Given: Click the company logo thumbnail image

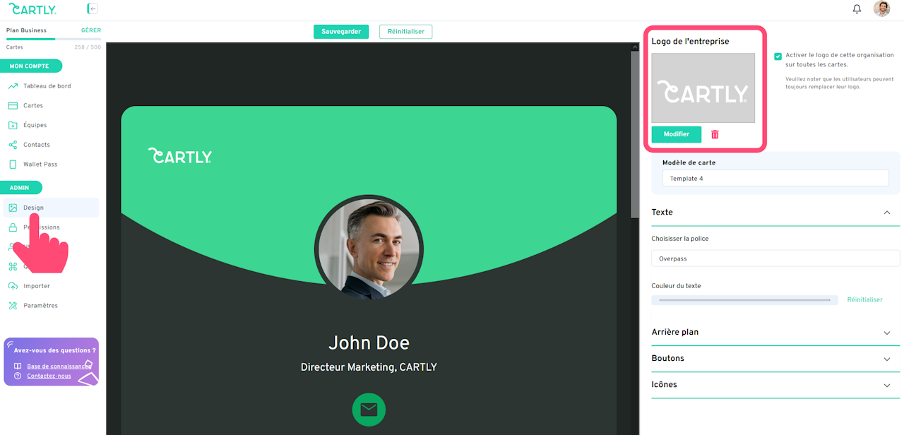Looking at the screenshot, I should tap(703, 88).
